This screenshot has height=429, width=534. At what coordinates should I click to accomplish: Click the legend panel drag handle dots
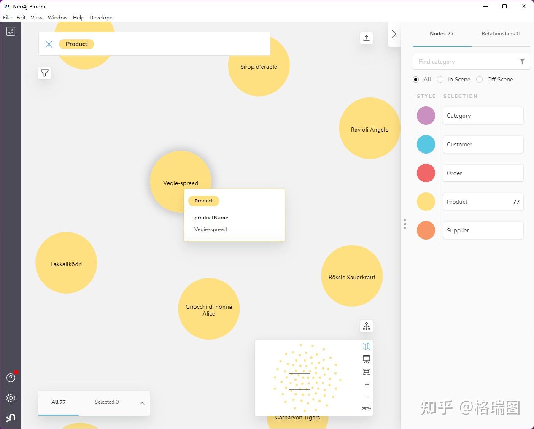click(405, 224)
